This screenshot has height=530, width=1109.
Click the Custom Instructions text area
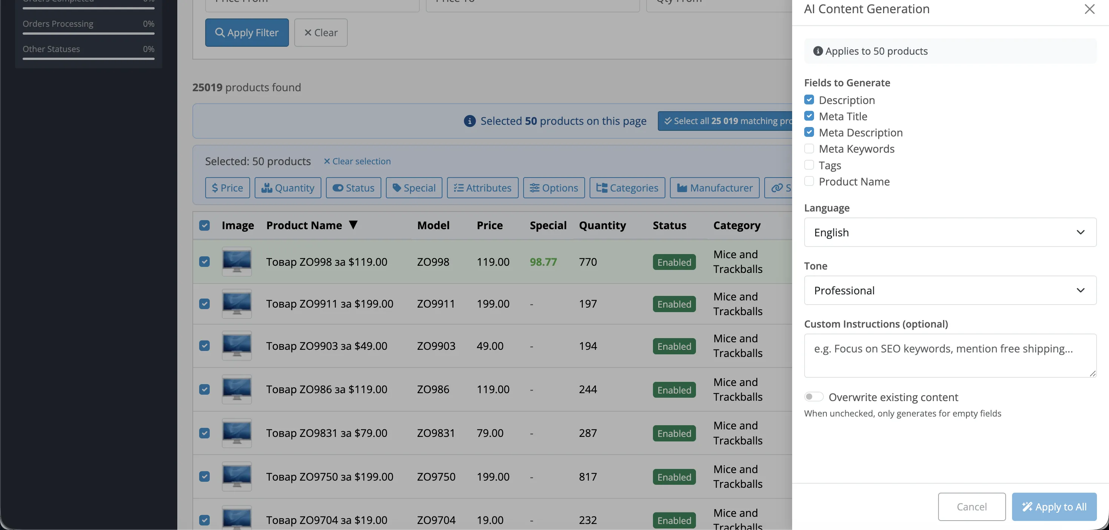(x=950, y=356)
